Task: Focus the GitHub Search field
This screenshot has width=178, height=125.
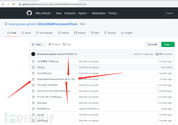Action: (x=171, y=13)
